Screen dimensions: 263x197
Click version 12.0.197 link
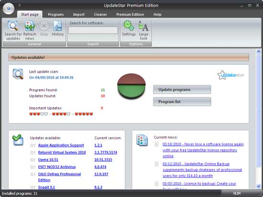point(101,174)
